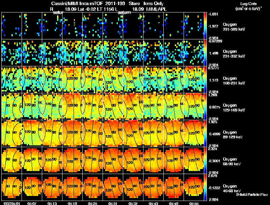This screenshot has width=270, height=205.
Task: Select the 05:01 panel in Oxygen 331-589 keV row
Action: (11, 26)
